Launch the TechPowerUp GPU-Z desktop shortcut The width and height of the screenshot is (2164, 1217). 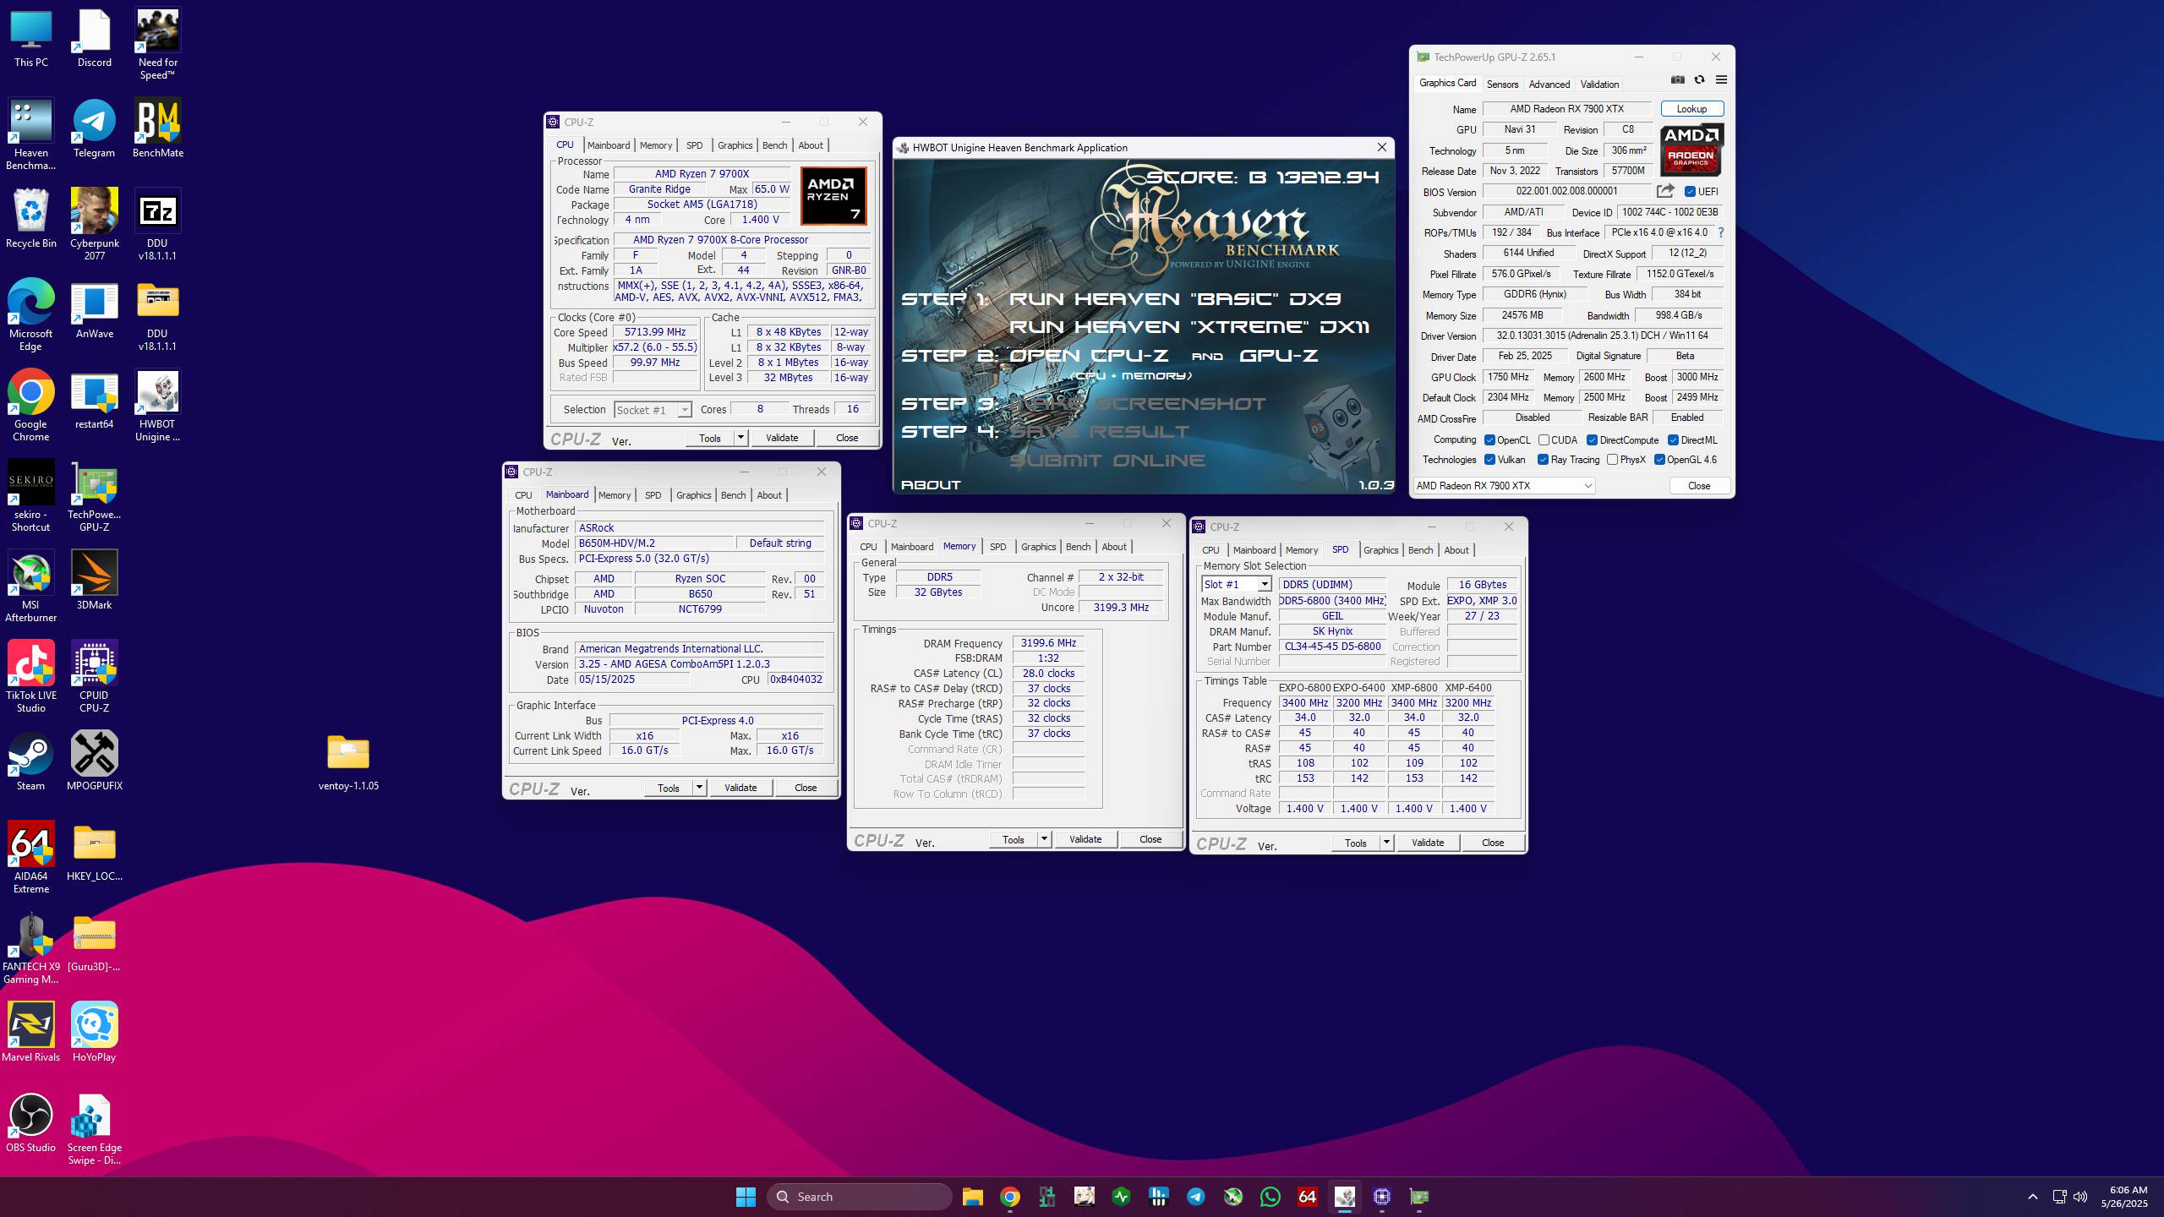[x=94, y=496]
